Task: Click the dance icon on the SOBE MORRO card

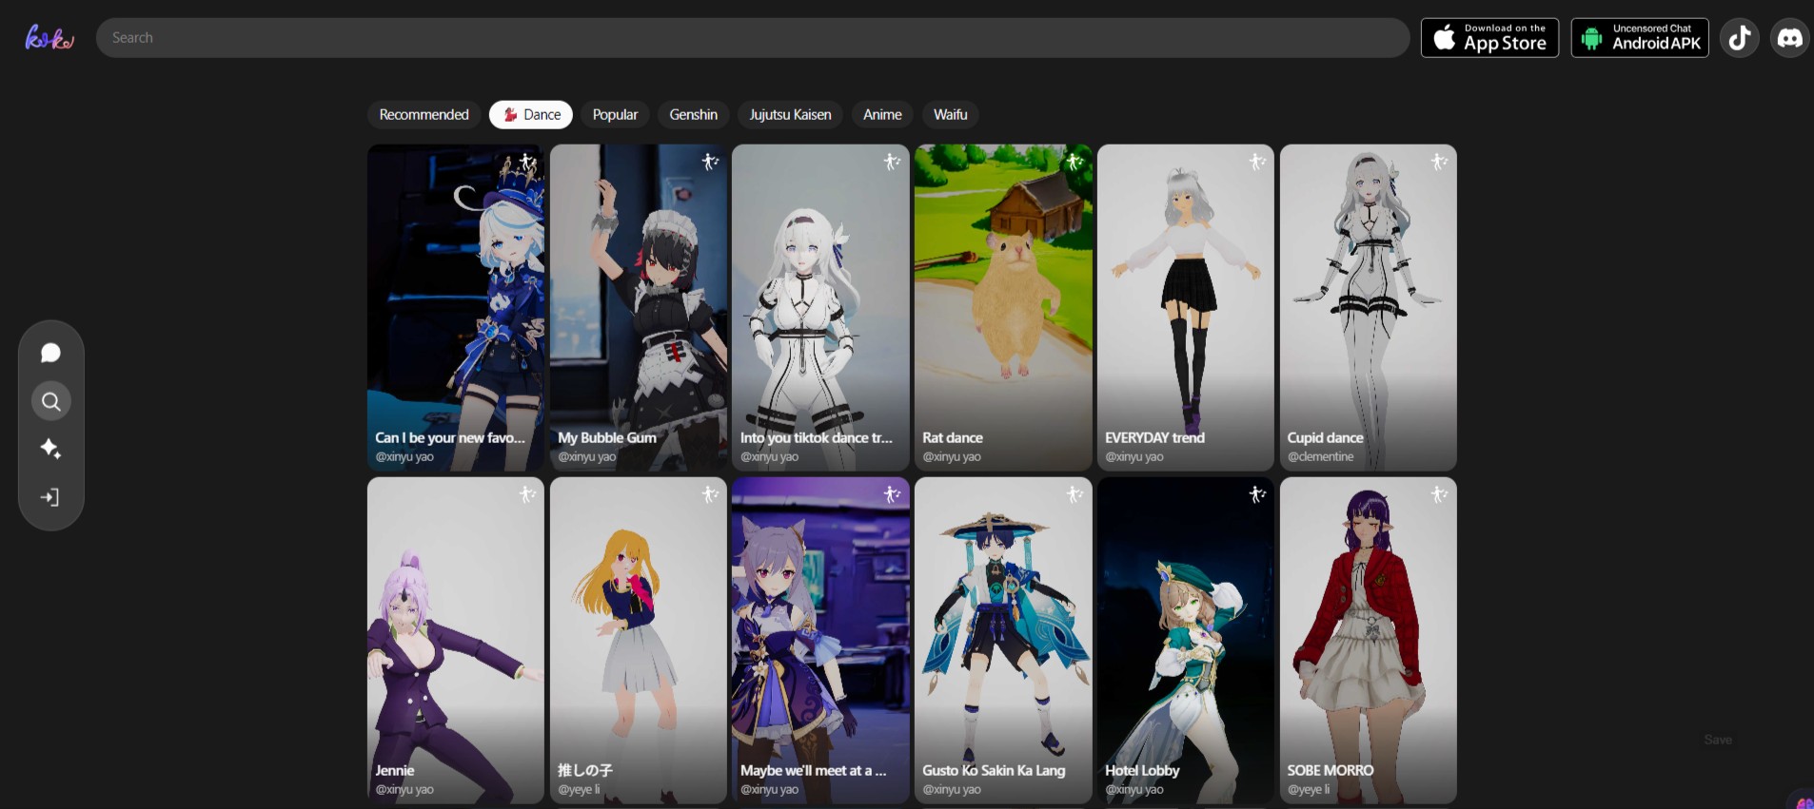Action: pos(1439,494)
